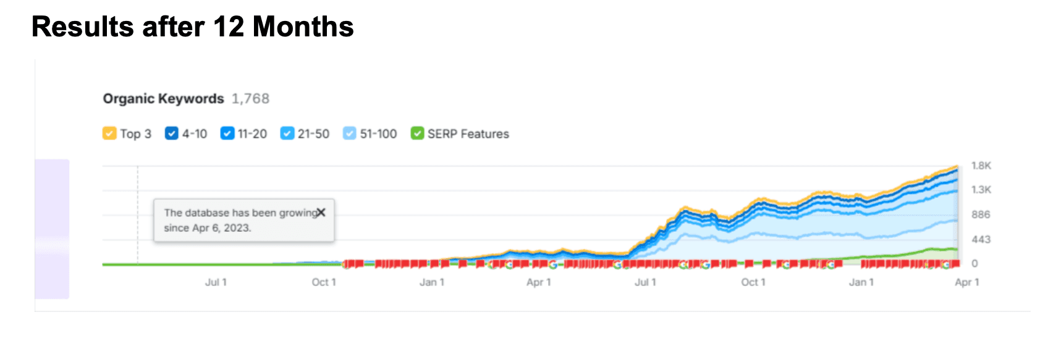Image resolution: width=1048 pixels, height=344 pixels.
Task: Open the last Google update marker near chart end
Action: [945, 264]
